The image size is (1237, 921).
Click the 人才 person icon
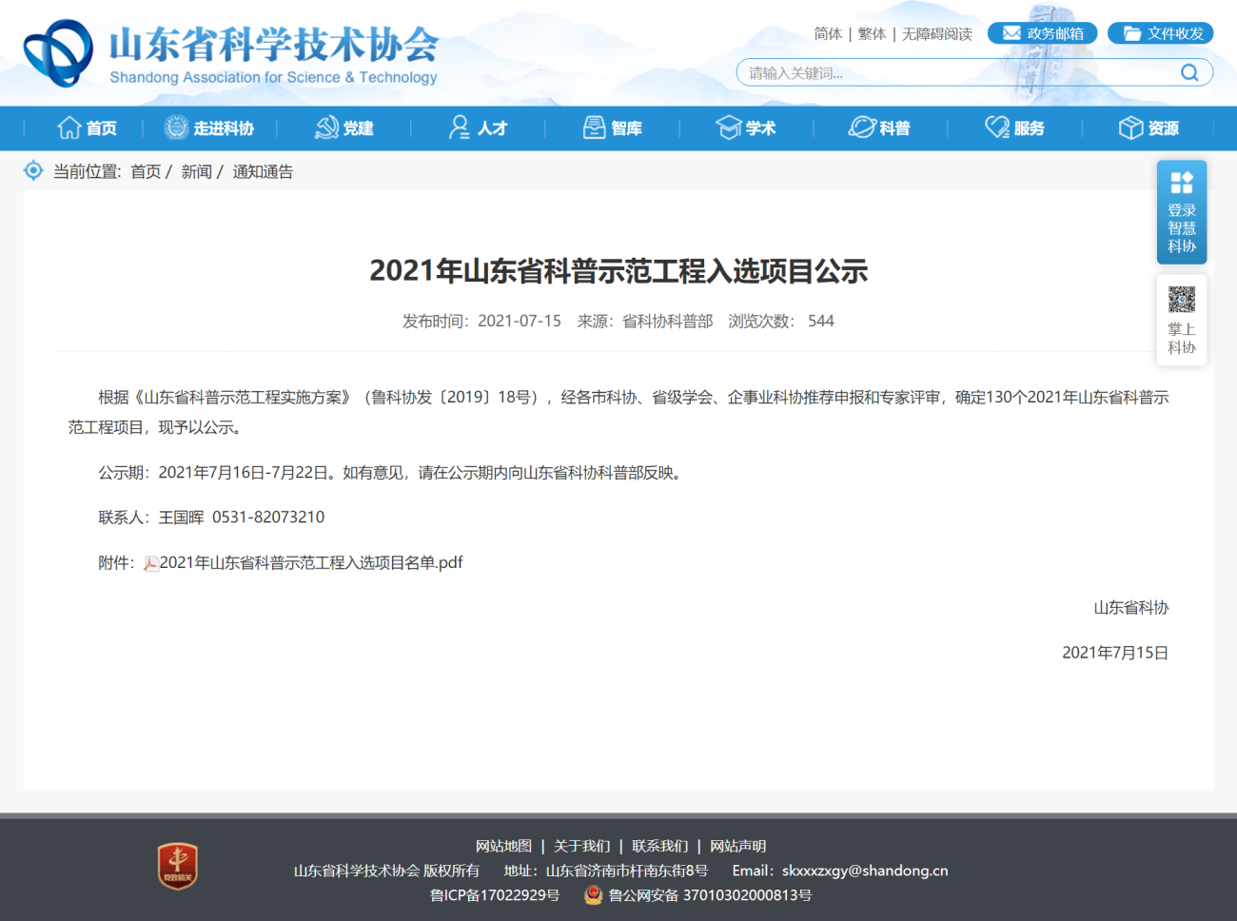click(x=460, y=127)
